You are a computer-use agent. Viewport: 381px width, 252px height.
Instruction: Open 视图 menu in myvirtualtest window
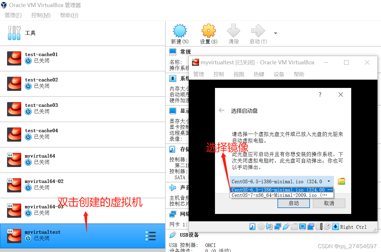pyautogui.click(x=239, y=74)
